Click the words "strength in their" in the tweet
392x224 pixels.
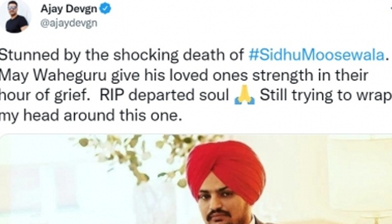(x=310, y=76)
